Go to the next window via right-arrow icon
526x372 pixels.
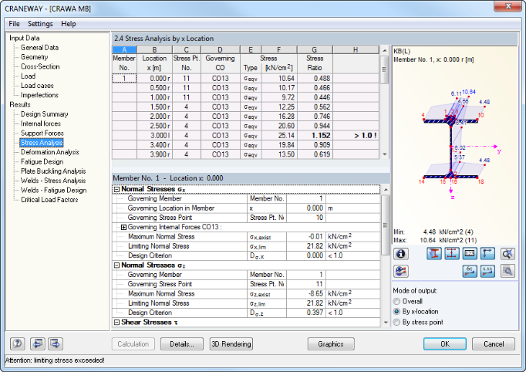point(56,344)
